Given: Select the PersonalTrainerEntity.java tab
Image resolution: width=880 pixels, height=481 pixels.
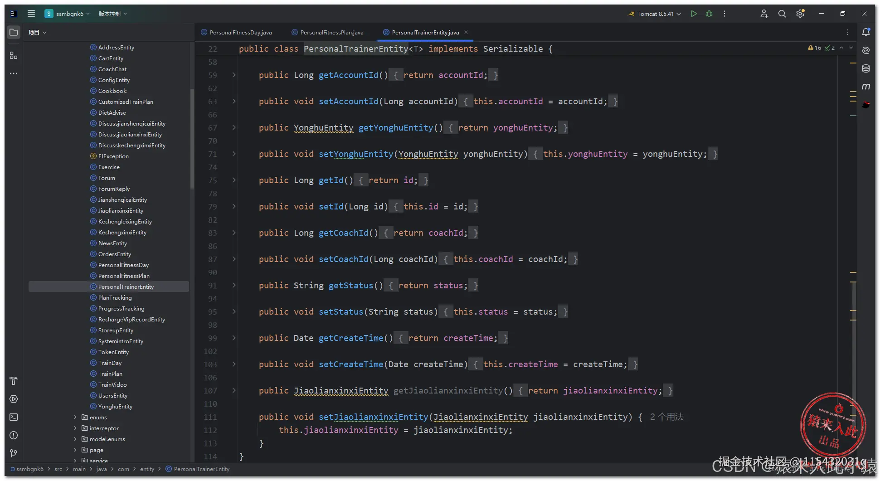Looking at the screenshot, I should (x=421, y=32).
